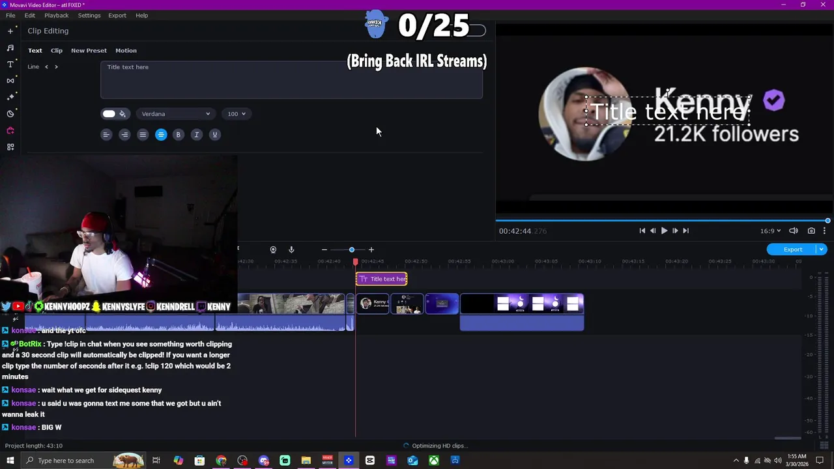Open File Explorer from the taskbar
Screen dimensions: 834x469
click(x=306, y=461)
